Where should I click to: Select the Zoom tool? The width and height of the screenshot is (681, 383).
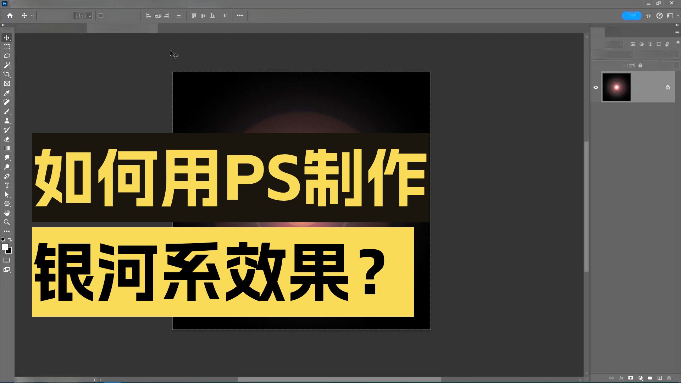[x=7, y=222]
